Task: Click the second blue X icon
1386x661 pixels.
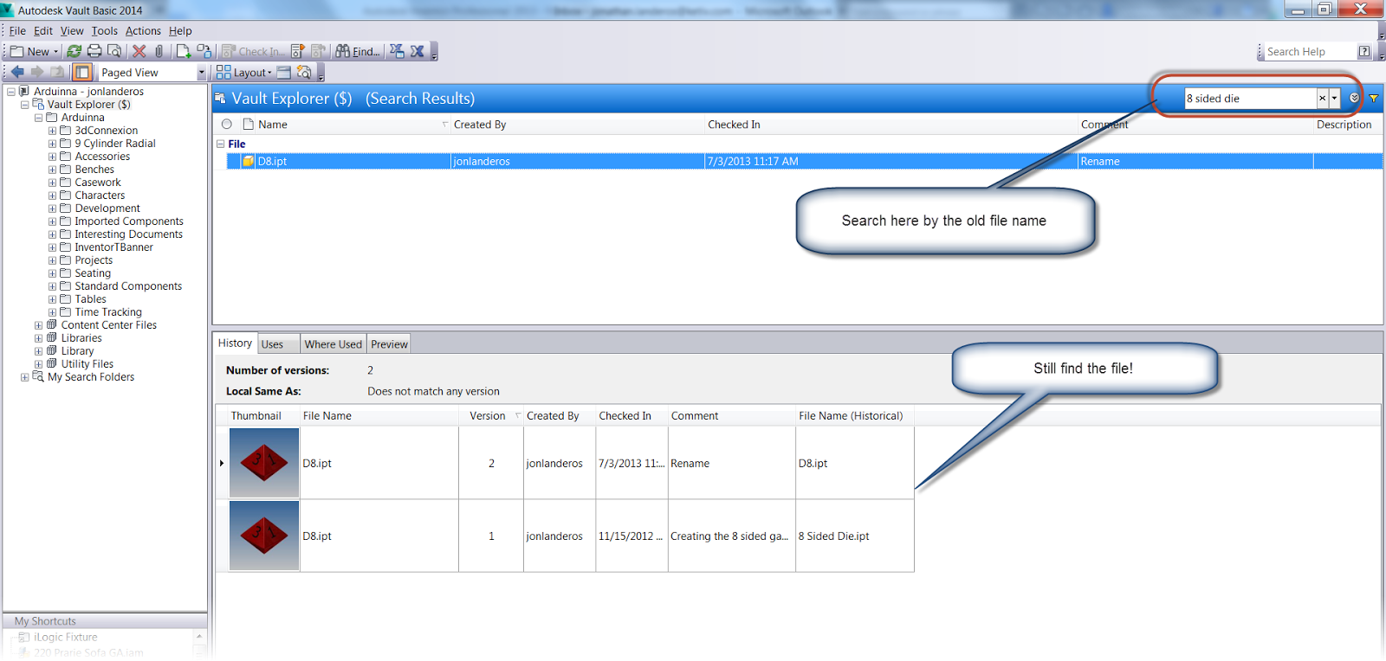Action: coord(418,51)
